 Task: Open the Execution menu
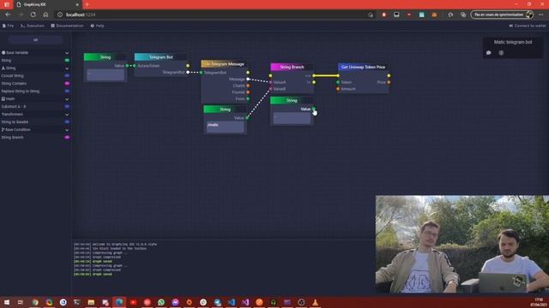coord(33,26)
